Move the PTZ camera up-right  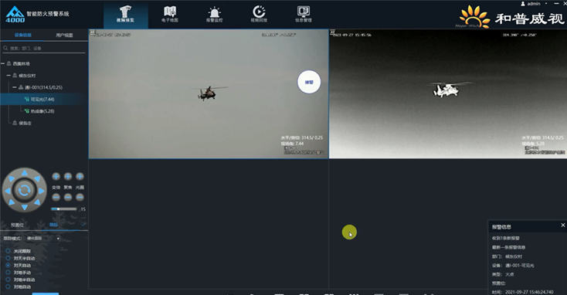click(37, 178)
